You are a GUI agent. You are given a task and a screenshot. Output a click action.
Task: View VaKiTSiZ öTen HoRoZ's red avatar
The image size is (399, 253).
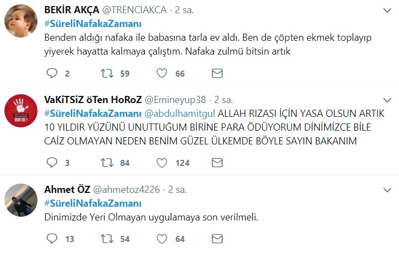tap(21, 114)
